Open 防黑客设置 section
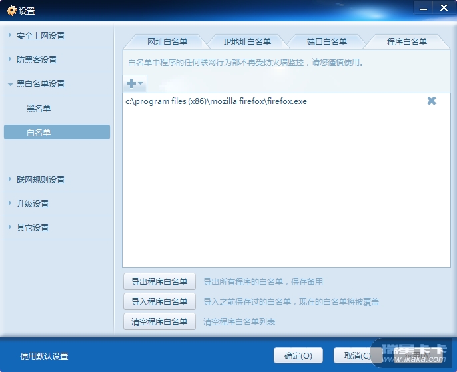 (37, 60)
